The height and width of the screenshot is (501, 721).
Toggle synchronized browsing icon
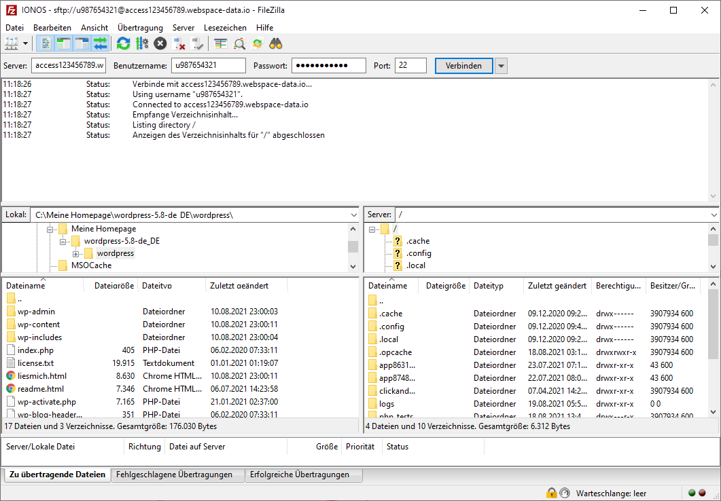[x=258, y=43]
